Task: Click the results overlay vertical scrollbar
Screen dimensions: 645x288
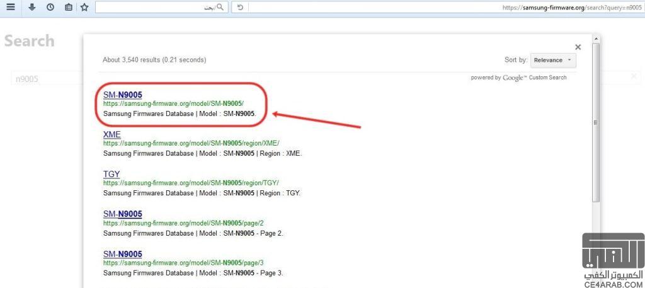Action: [596, 122]
